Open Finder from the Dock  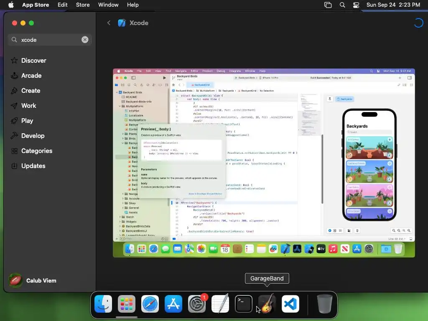(103, 304)
